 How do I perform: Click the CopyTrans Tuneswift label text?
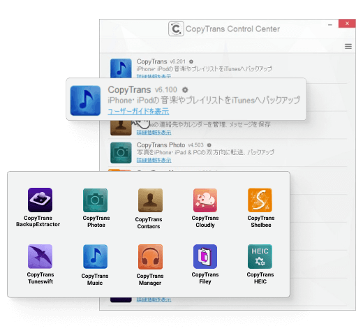point(40,278)
